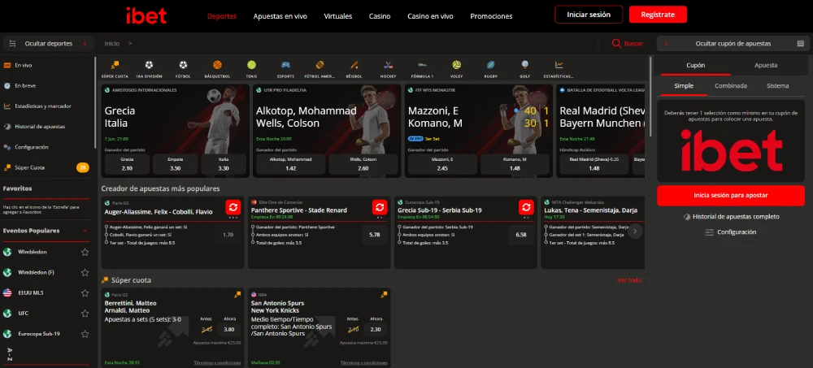
Task: Pick Grecia odds 2.10
Action: click(127, 164)
